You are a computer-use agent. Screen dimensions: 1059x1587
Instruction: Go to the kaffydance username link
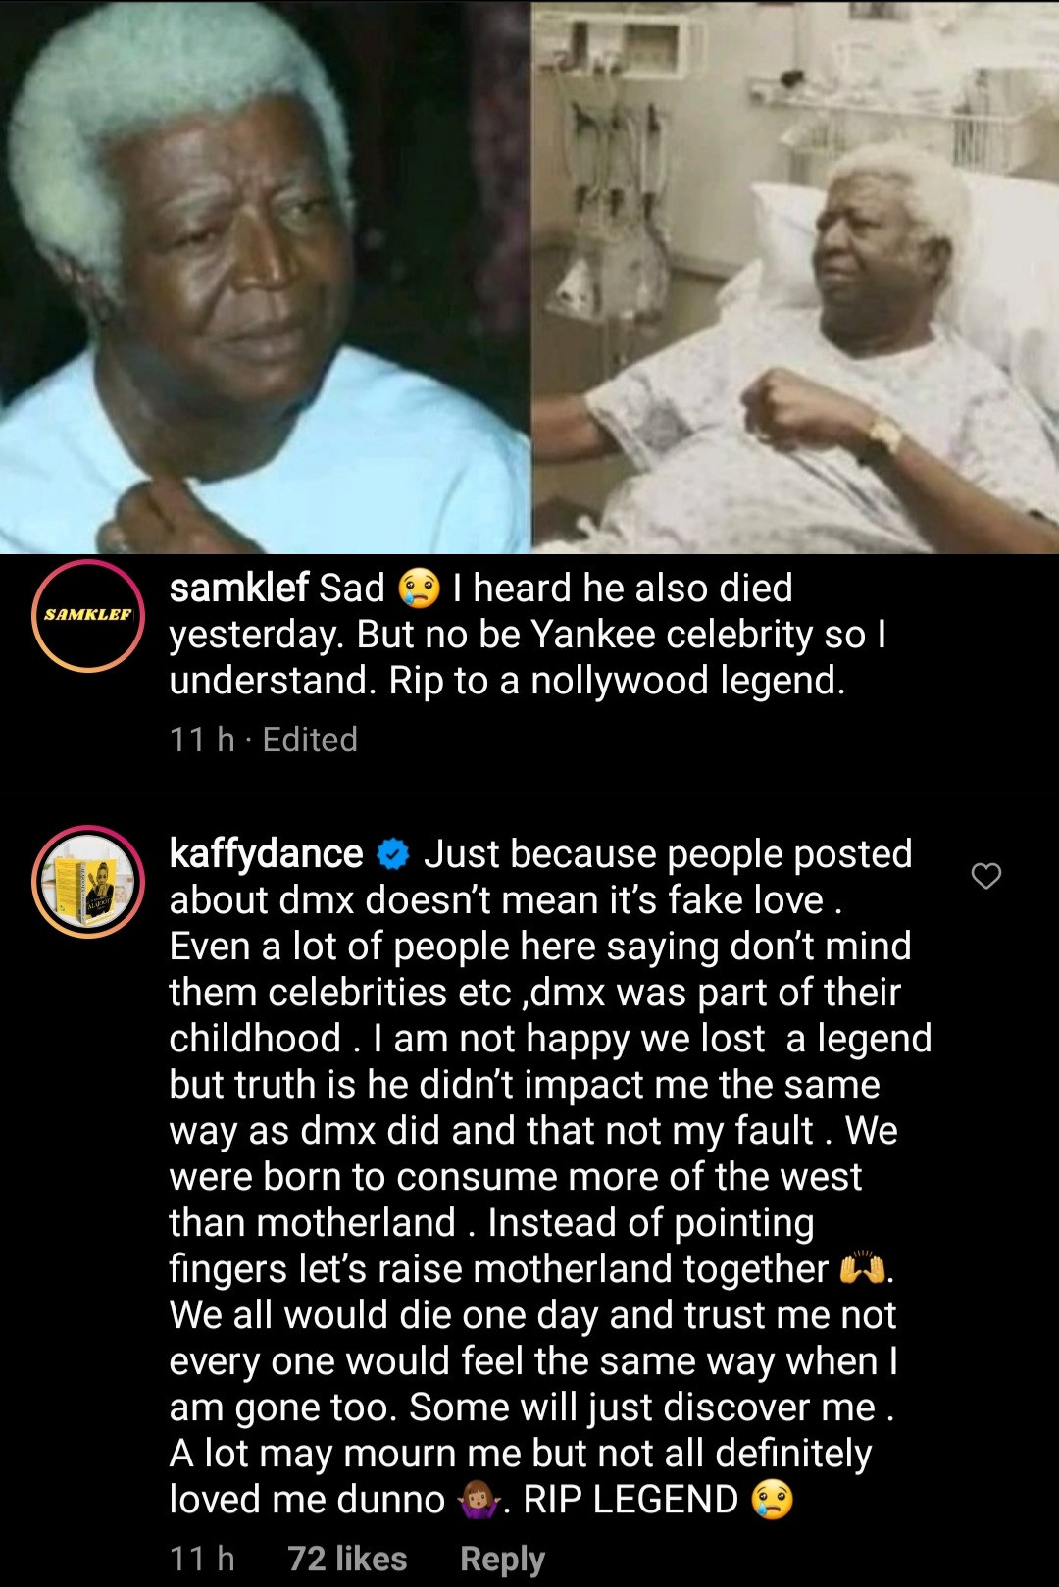pyautogui.click(x=266, y=854)
